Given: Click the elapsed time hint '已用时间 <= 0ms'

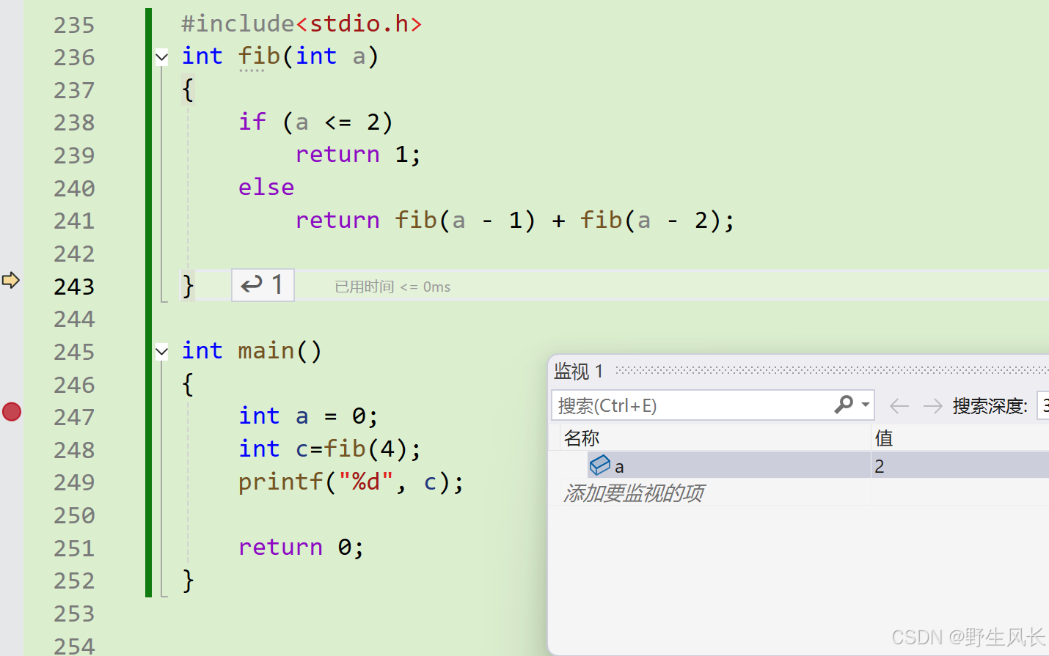Looking at the screenshot, I should pos(392,287).
